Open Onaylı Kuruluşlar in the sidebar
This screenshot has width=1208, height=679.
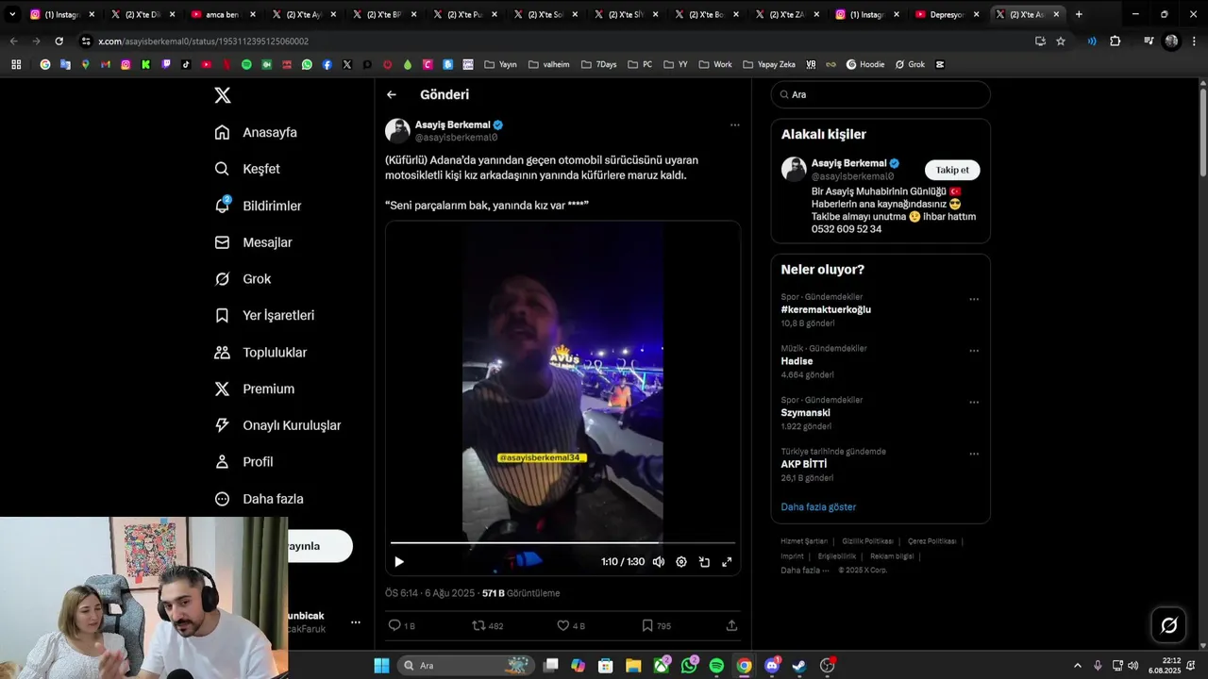point(277,425)
